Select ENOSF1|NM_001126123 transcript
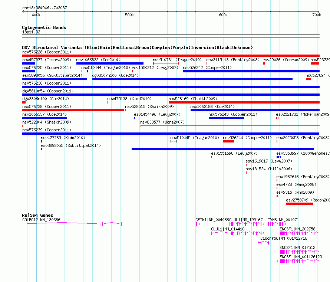Image resolution: width=330 pixels, height=282 pixels. 298,261
